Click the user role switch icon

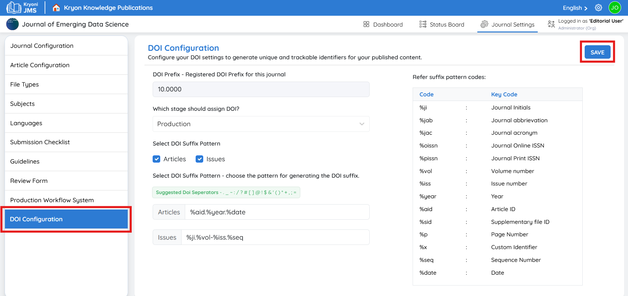[551, 24]
